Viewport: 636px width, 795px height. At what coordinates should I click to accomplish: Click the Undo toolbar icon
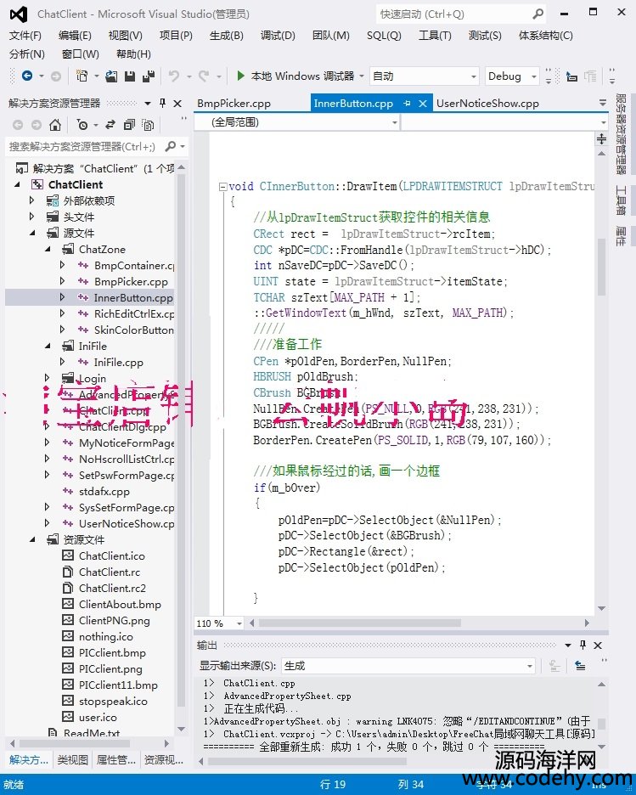click(174, 76)
